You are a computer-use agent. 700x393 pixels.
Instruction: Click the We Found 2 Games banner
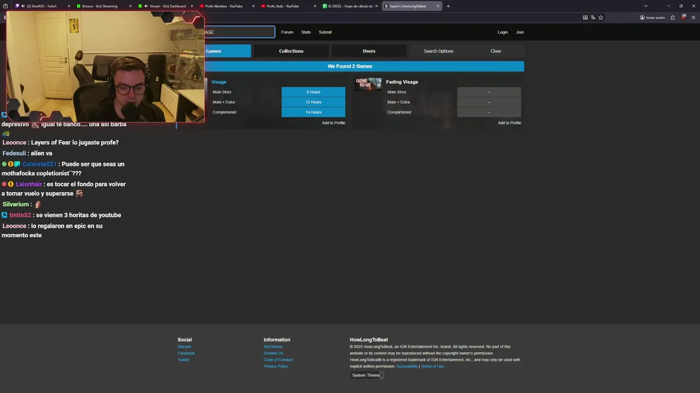[x=350, y=66]
